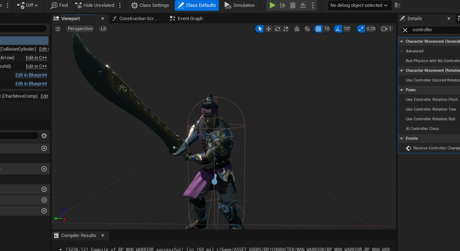Image resolution: width=460 pixels, height=251 pixels.
Task: Click the settings gear in My Blueprint panel
Action: (x=44, y=136)
